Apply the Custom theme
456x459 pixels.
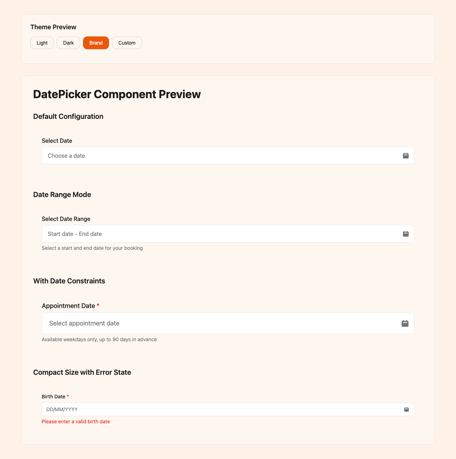tap(127, 43)
